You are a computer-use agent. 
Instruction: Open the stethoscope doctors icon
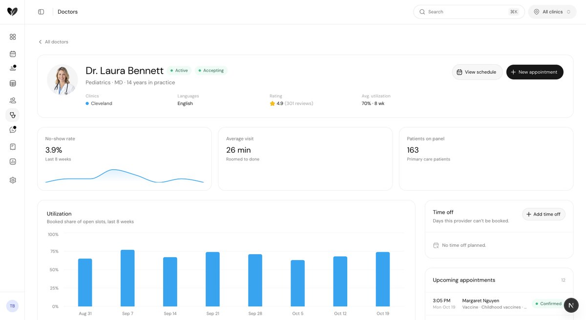coord(13,115)
